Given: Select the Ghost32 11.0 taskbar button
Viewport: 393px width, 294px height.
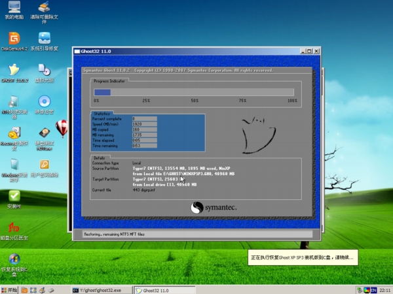Looking at the screenshot, I should pos(164,290).
